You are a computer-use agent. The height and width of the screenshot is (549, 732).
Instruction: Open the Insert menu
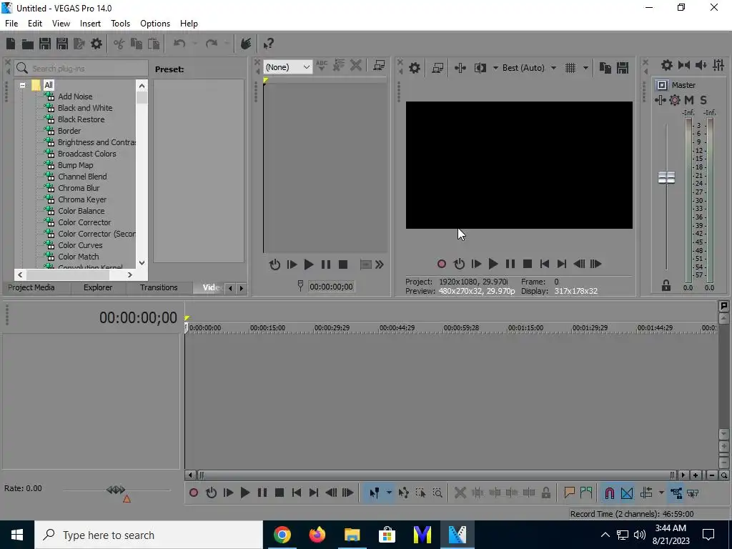tap(90, 24)
